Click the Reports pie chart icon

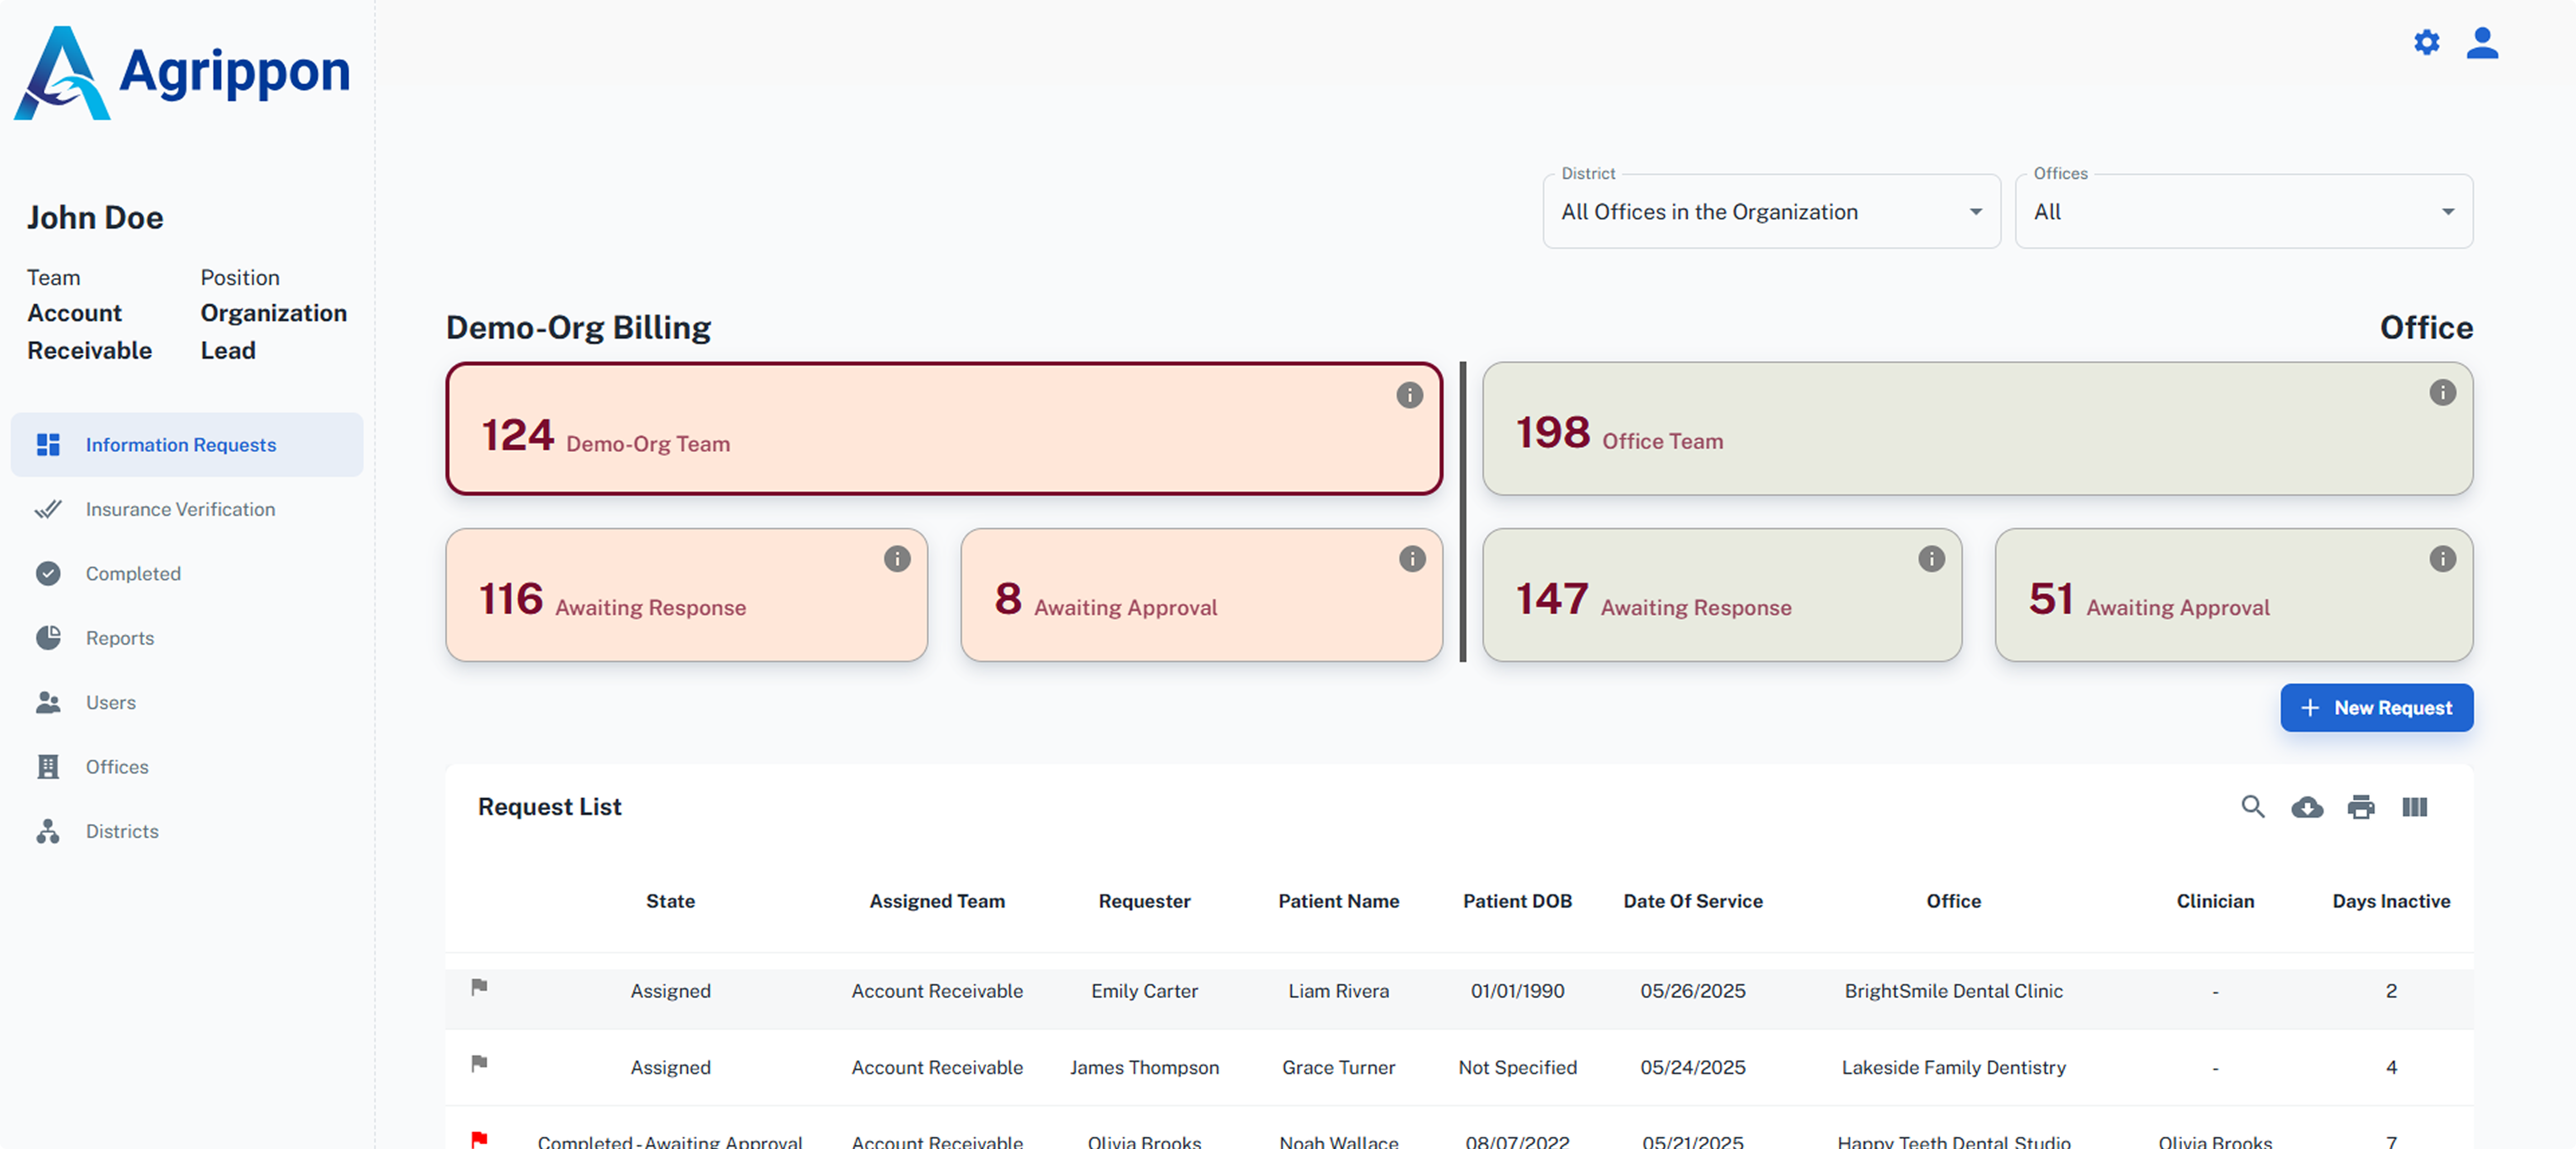click(x=48, y=638)
